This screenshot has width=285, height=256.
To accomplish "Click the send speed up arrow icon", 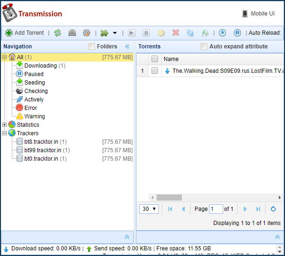I will click(89, 249).
